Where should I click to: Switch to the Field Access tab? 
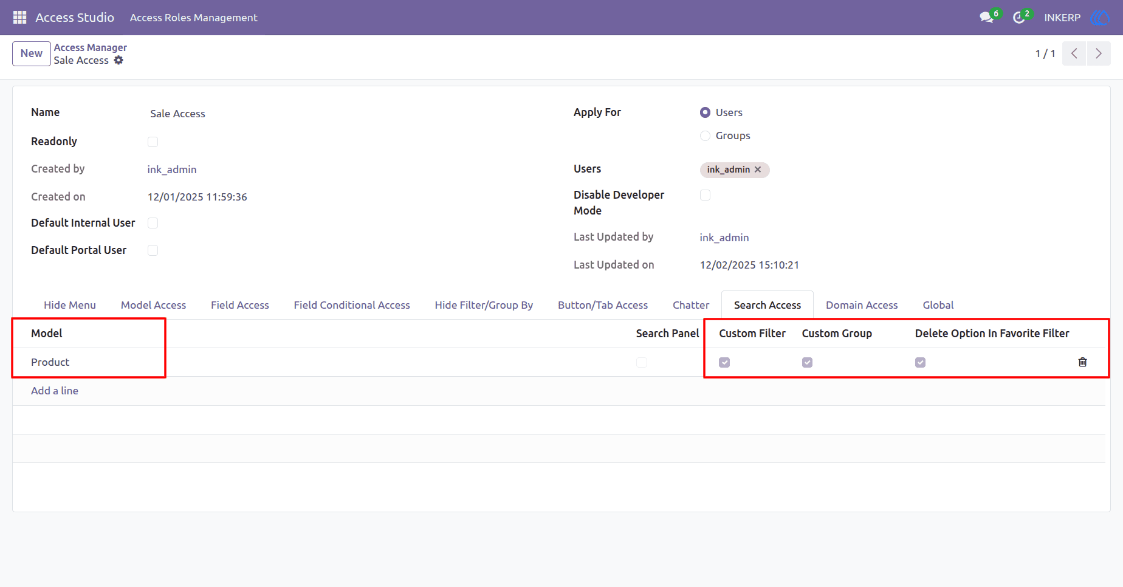(240, 305)
